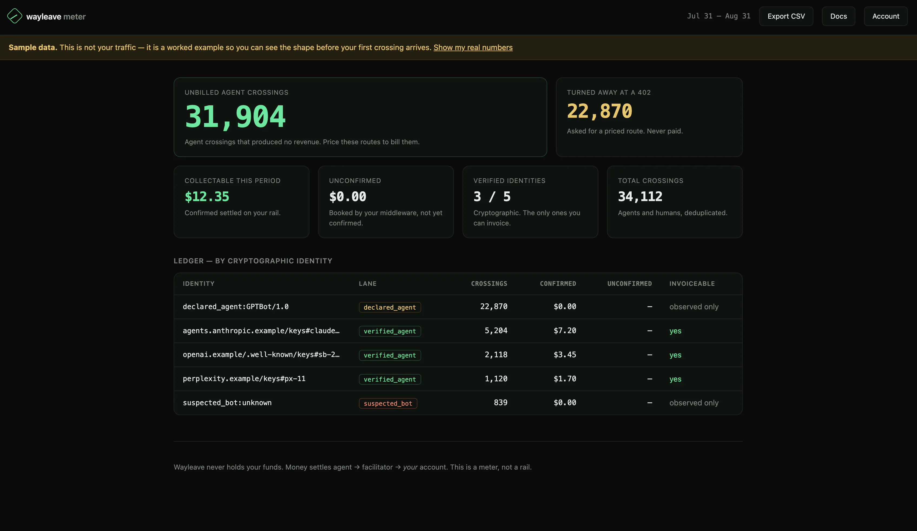917x531 pixels.
Task: Click 'observed only' in the GPTBot row
Action: (694, 307)
